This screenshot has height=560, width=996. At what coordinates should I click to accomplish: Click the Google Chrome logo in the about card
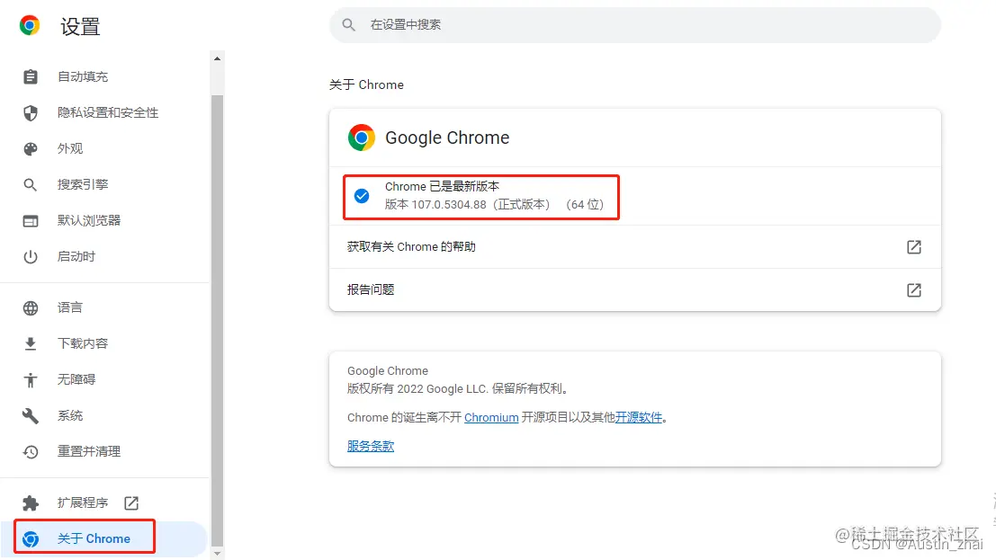click(362, 138)
